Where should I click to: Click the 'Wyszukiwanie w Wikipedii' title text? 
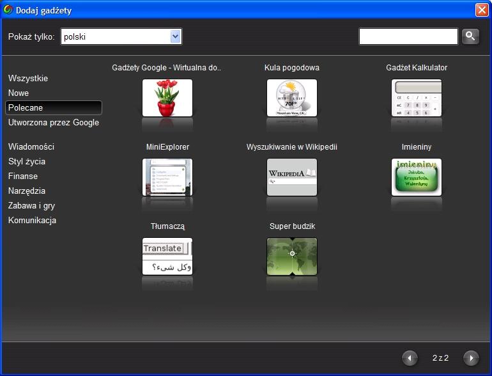point(292,146)
